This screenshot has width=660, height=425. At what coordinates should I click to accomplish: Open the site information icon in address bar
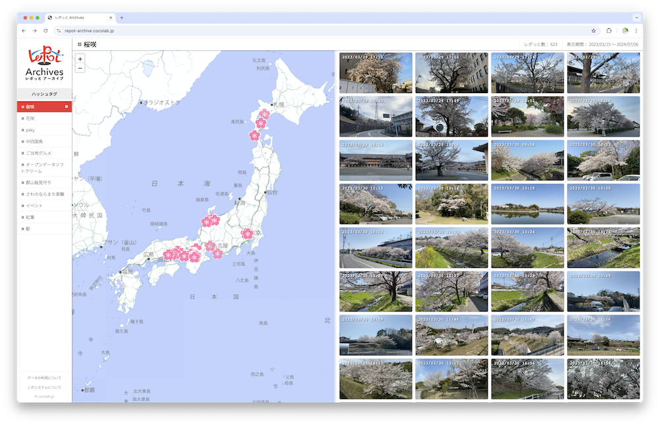58,31
